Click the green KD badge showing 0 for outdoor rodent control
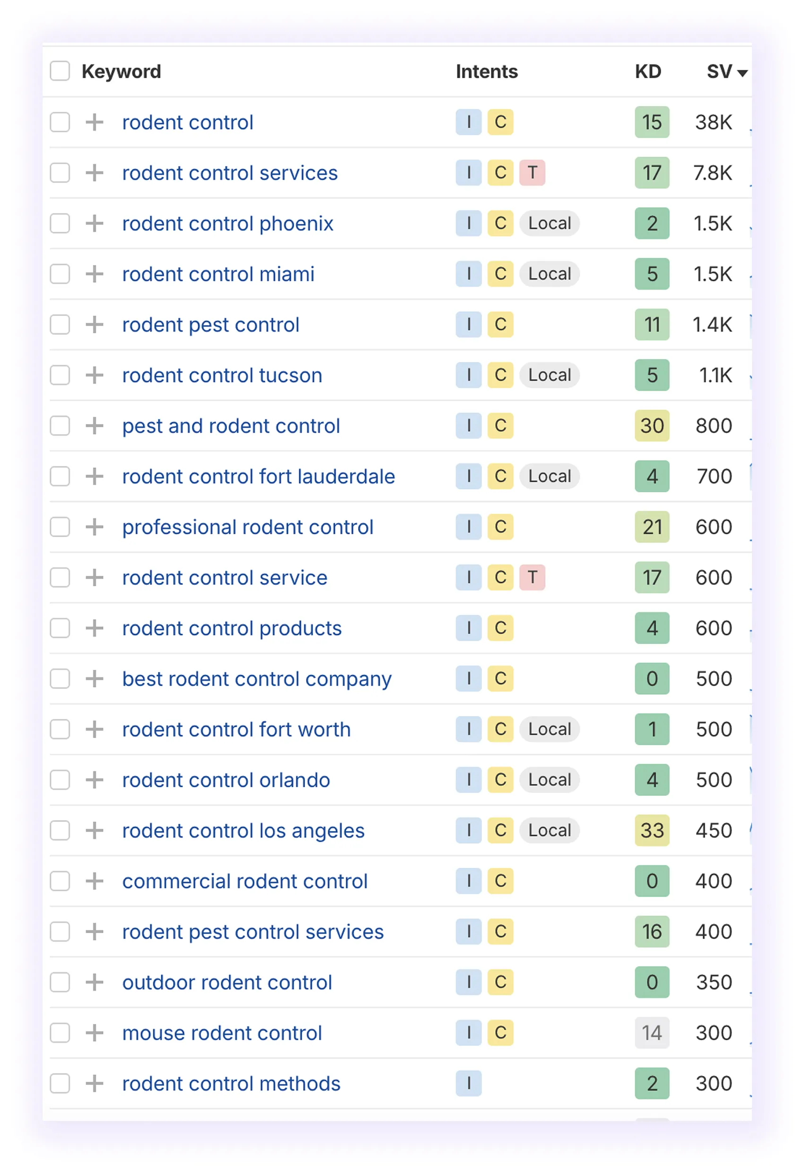Viewport: 804px width, 1173px height. point(652,982)
